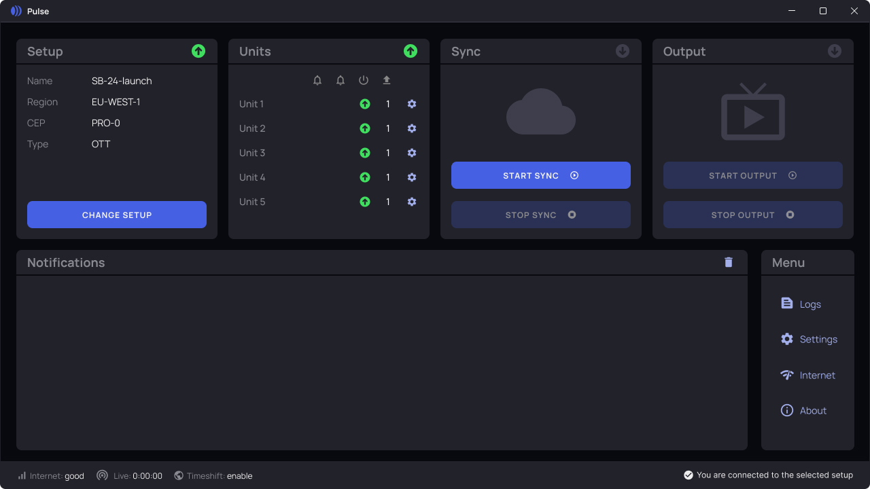Click the START OUTPUT button
This screenshot has height=489, width=870.
[x=753, y=175]
